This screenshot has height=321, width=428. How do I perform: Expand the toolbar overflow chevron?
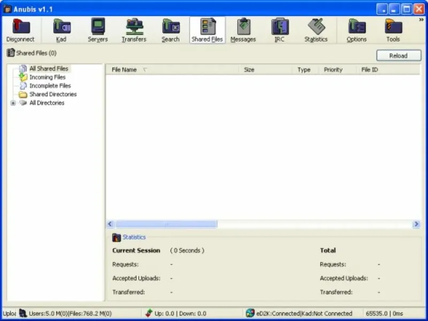421,20
